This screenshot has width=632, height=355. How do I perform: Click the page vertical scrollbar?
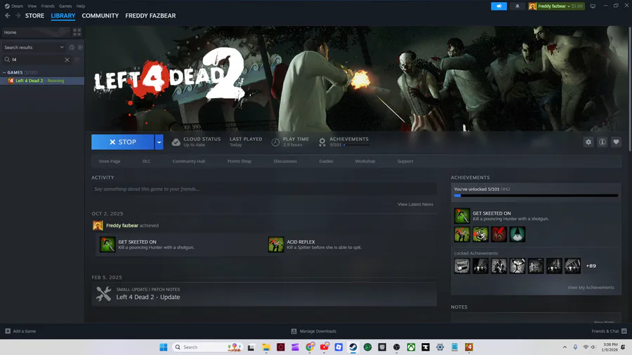(x=630, y=89)
